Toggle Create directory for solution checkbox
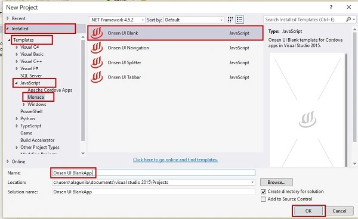The image size is (358, 219). pos(263,192)
